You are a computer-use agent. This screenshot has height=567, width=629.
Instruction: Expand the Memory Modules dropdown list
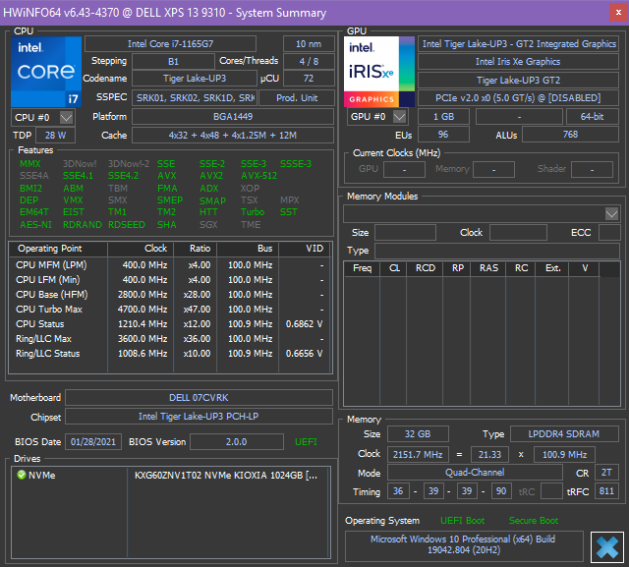[611, 213]
